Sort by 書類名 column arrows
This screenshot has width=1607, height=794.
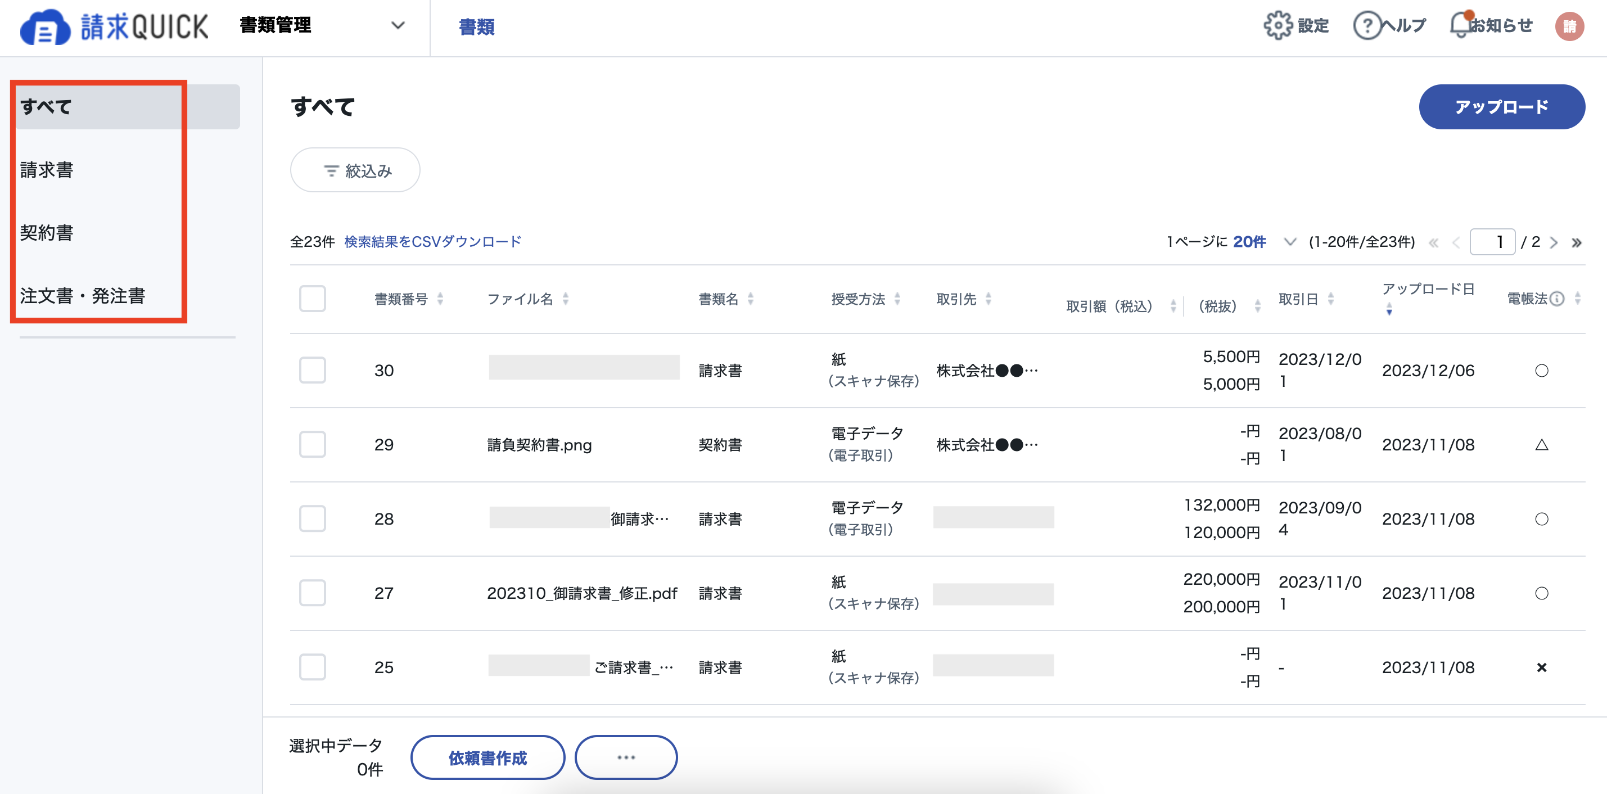click(x=751, y=299)
